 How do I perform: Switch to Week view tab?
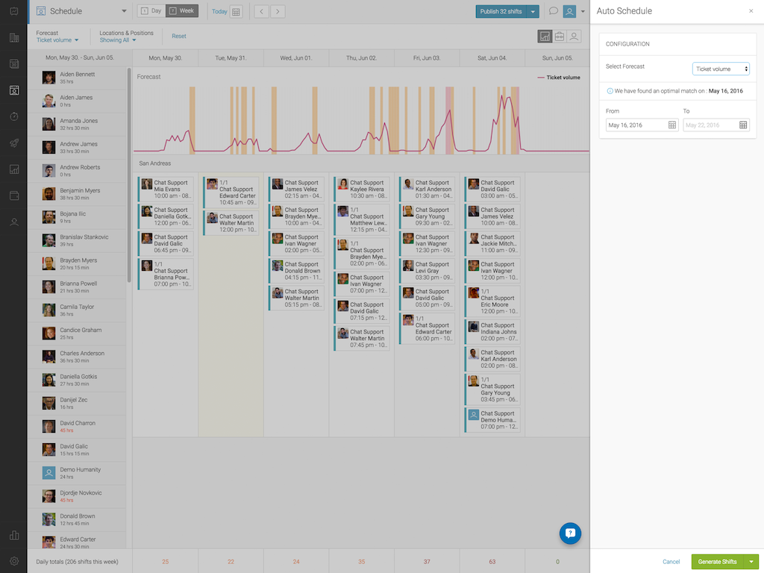181,11
